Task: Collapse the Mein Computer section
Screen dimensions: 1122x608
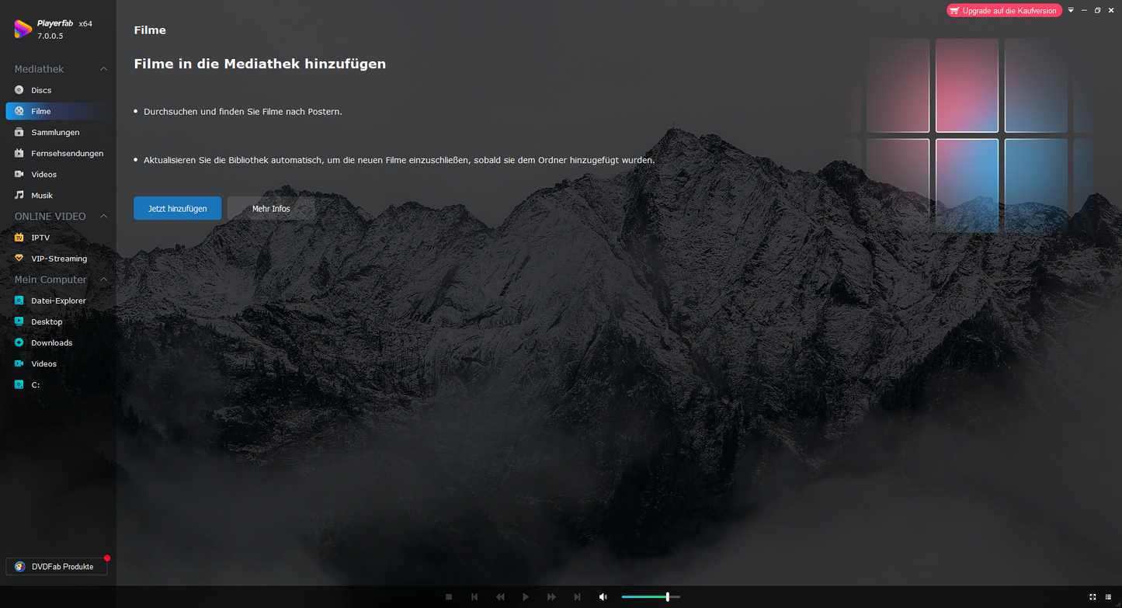Action: tap(103, 280)
